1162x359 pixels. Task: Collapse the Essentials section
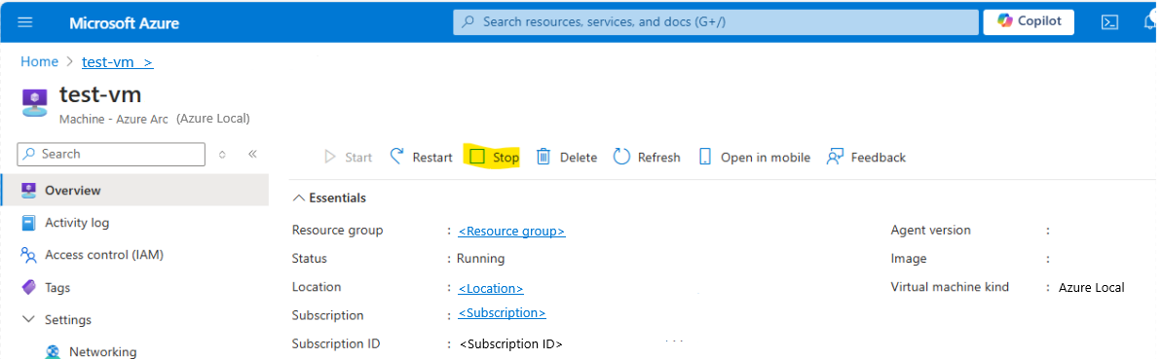click(x=329, y=197)
